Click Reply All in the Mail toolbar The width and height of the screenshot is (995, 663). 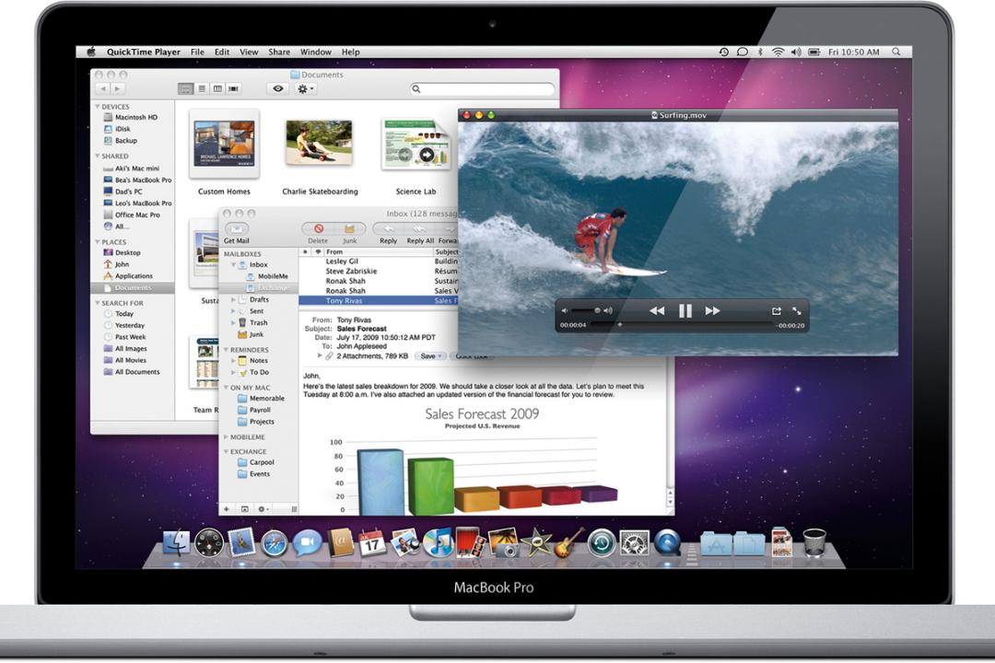pos(419,233)
